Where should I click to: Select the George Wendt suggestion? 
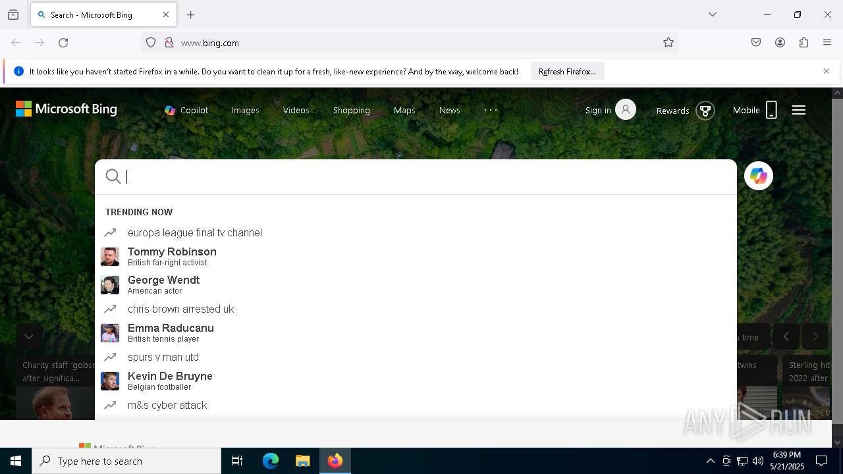coord(416,284)
